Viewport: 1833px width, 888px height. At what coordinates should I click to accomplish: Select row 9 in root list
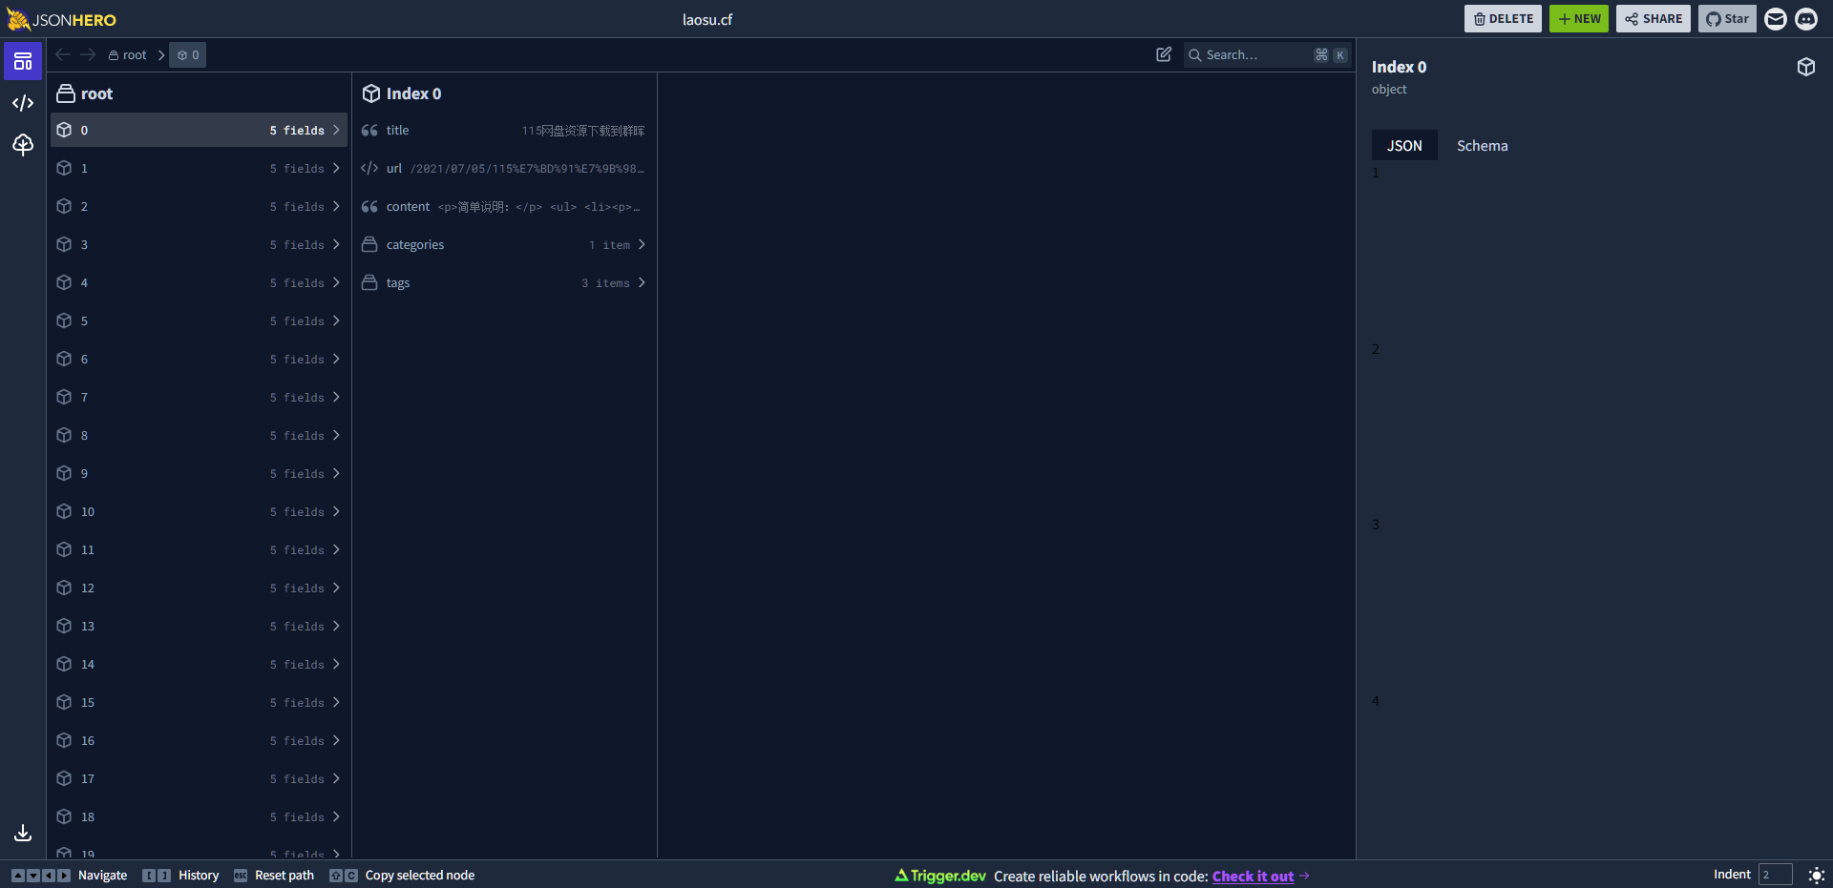(x=199, y=473)
